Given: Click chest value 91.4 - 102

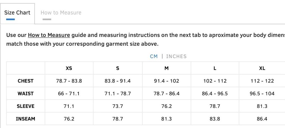Looking at the screenshot, I should [x=167, y=81].
